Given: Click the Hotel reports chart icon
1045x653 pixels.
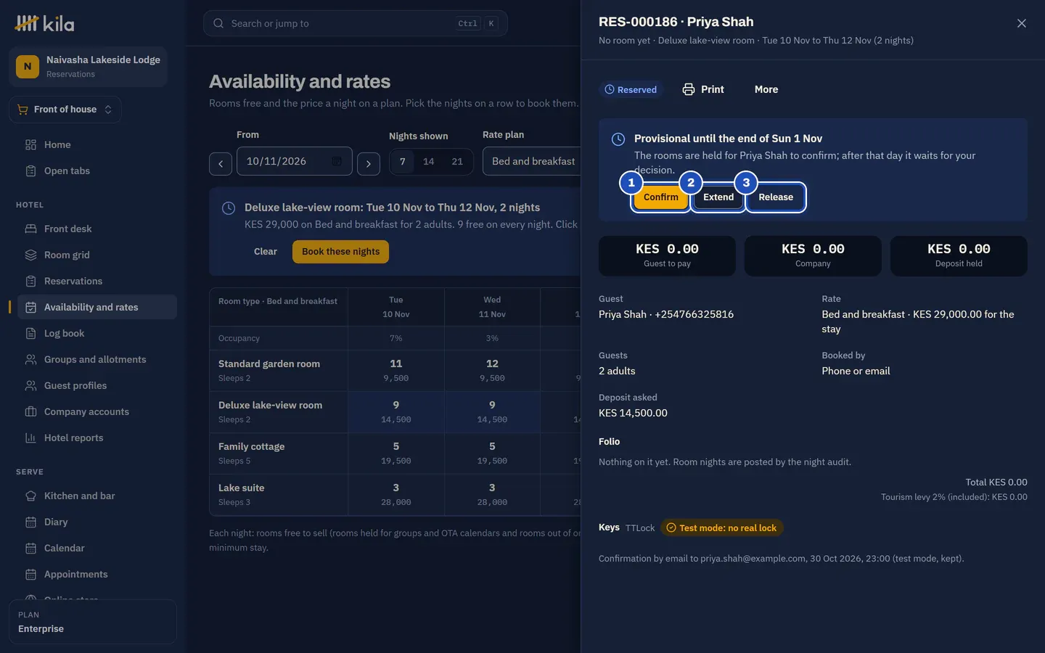Looking at the screenshot, I should (30, 438).
